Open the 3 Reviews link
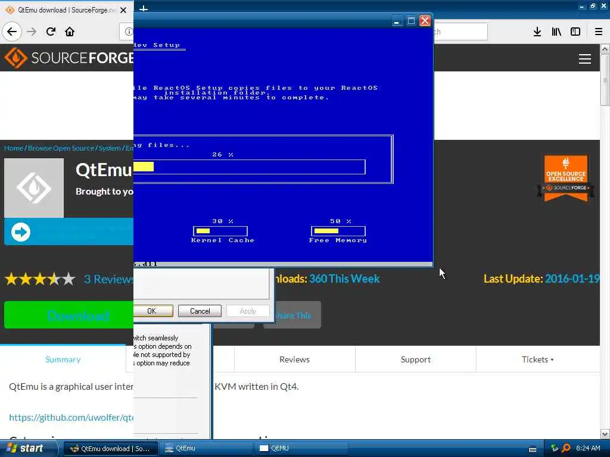Image resolution: width=610 pixels, height=457 pixels. point(109,279)
